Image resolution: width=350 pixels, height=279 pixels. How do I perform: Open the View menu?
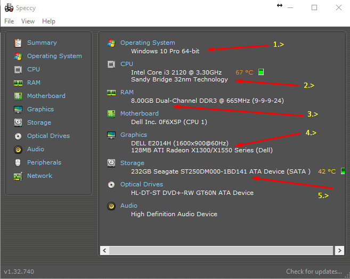[28, 21]
